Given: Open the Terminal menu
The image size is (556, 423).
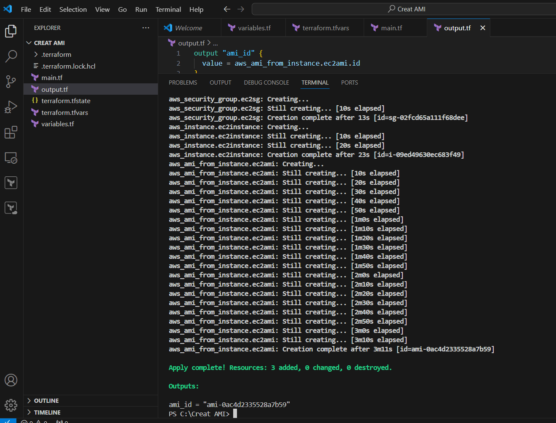Looking at the screenshot, I should tap(168, 9).
